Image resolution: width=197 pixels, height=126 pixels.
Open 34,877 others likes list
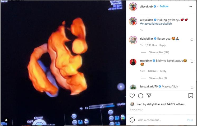tap(175, 104)
